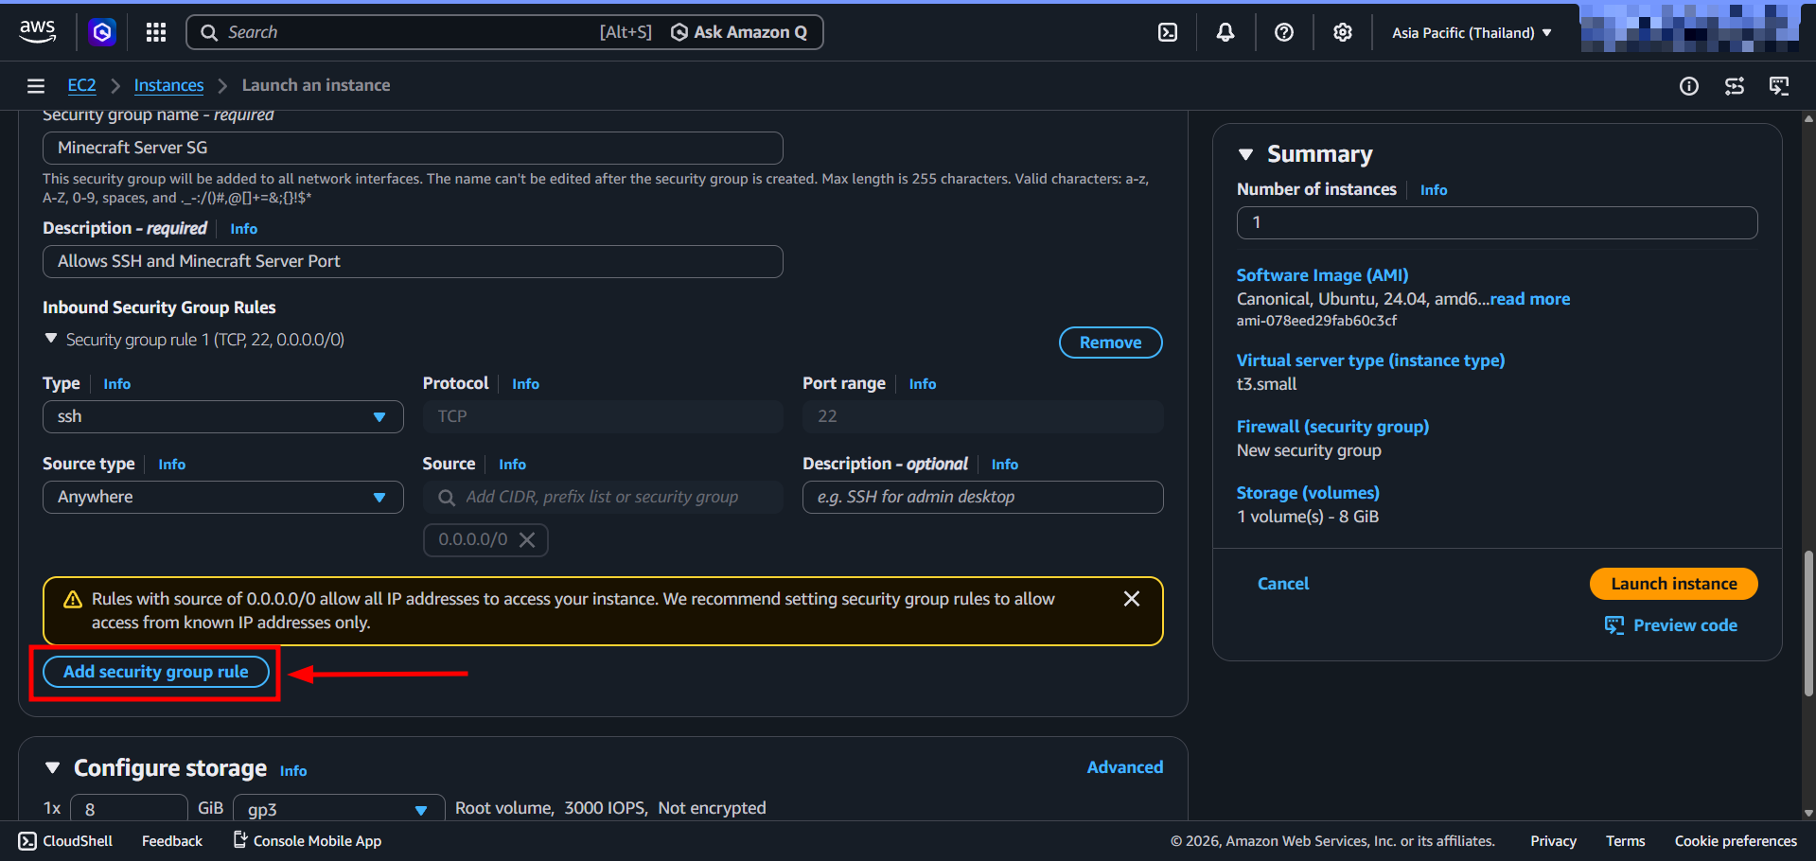The image size is (1816, 861).
Task: Click the preferences sliders icon near breadcrumb
Action: pos(1735,86)
